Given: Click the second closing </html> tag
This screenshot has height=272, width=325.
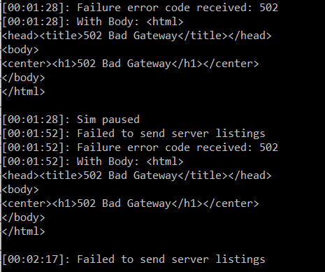Looking at the screenshot, I should click(23, 231).
